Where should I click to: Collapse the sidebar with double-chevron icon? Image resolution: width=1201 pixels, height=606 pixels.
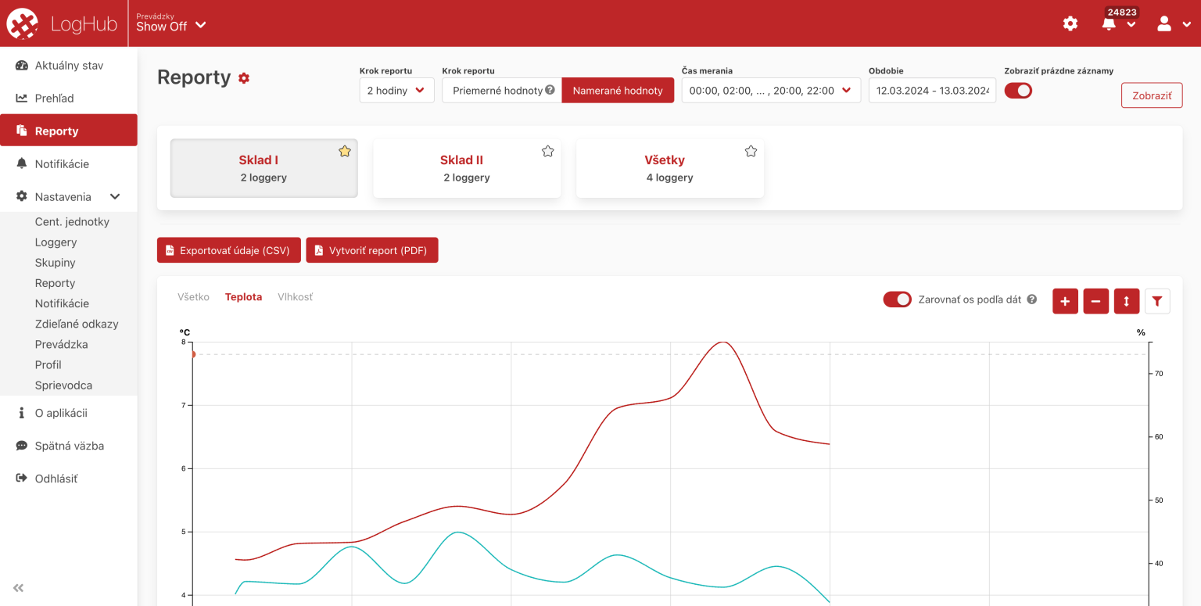coord(19,588)
